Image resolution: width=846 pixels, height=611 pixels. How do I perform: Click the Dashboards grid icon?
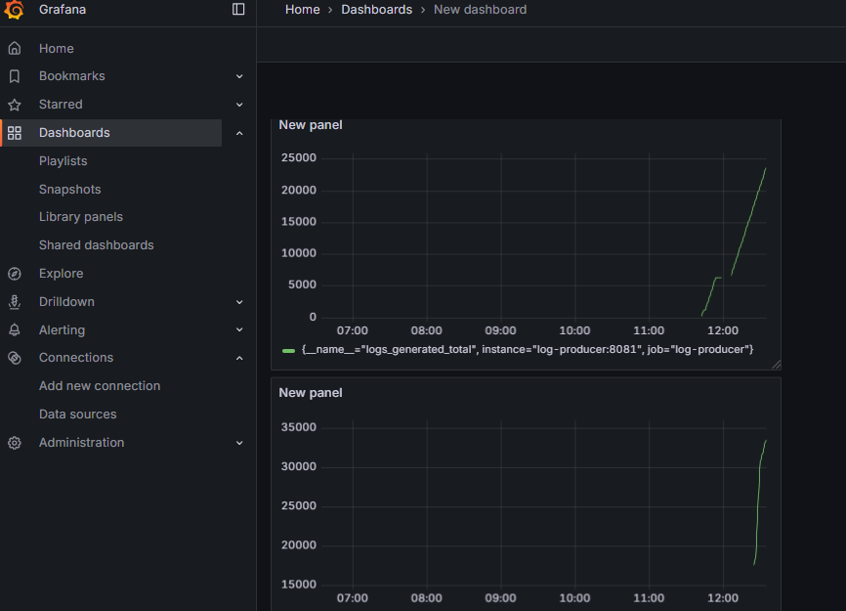pos(15,133)
